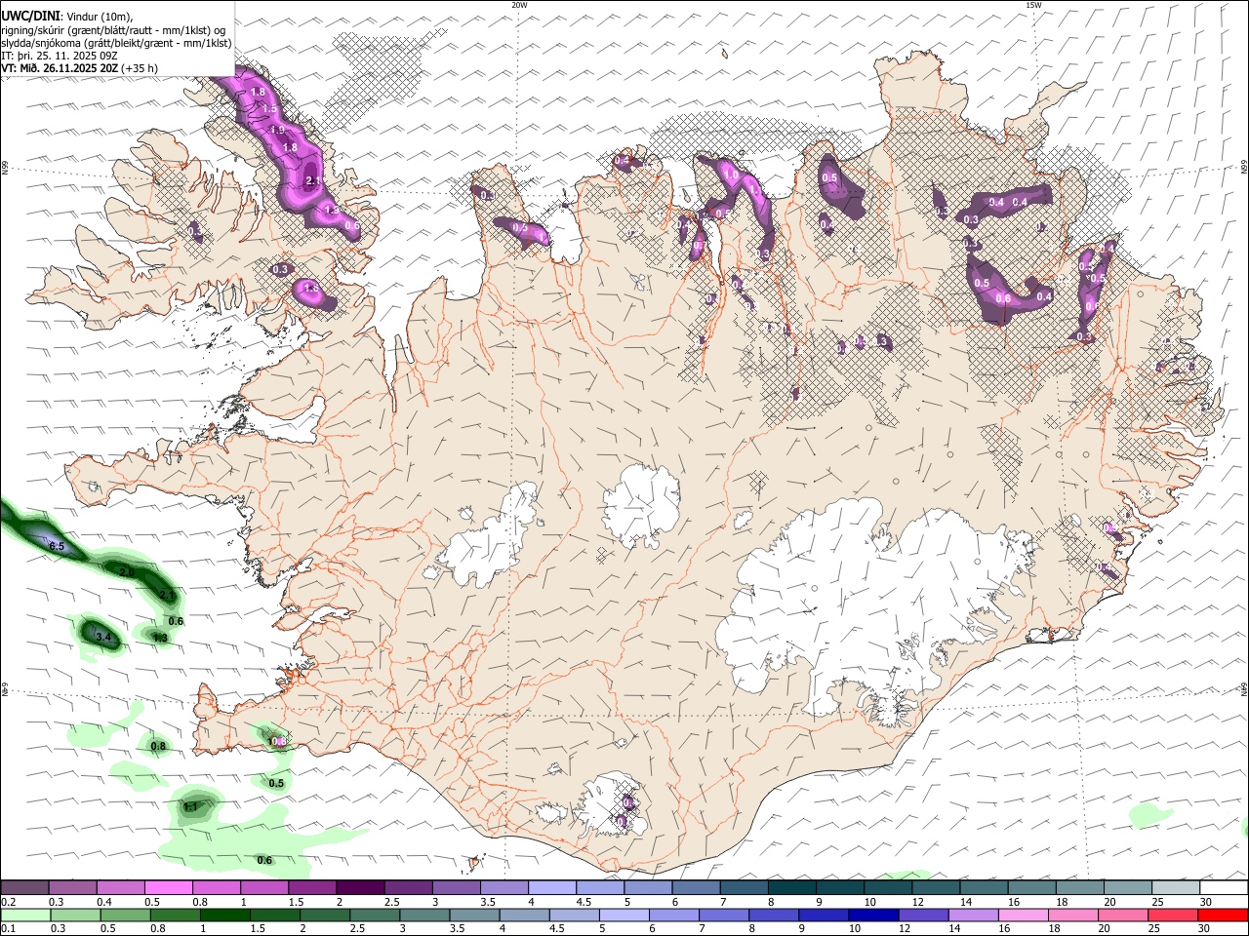Click the Hofsjökull glacier in central Iceland
1249x936 pixels.
click(x=641, y=504)
